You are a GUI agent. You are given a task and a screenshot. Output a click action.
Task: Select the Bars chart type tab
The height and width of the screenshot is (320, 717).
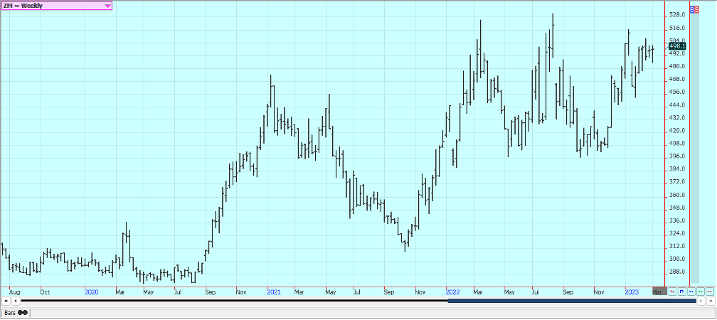pyautogui.click(x=11, y=312)
